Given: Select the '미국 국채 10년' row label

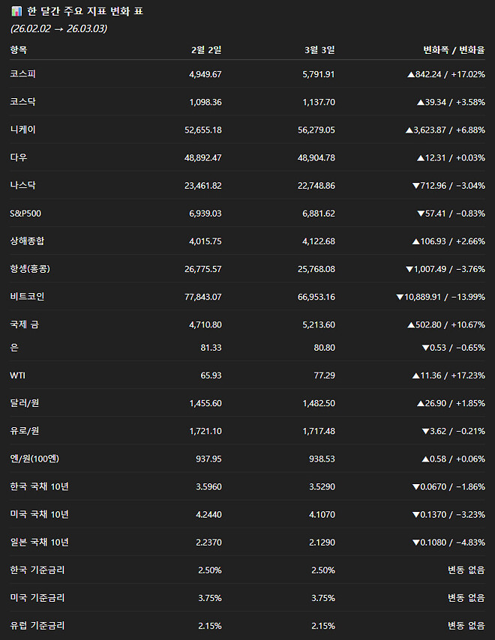Looking at the screenshot, I should (x=40, y=514).
